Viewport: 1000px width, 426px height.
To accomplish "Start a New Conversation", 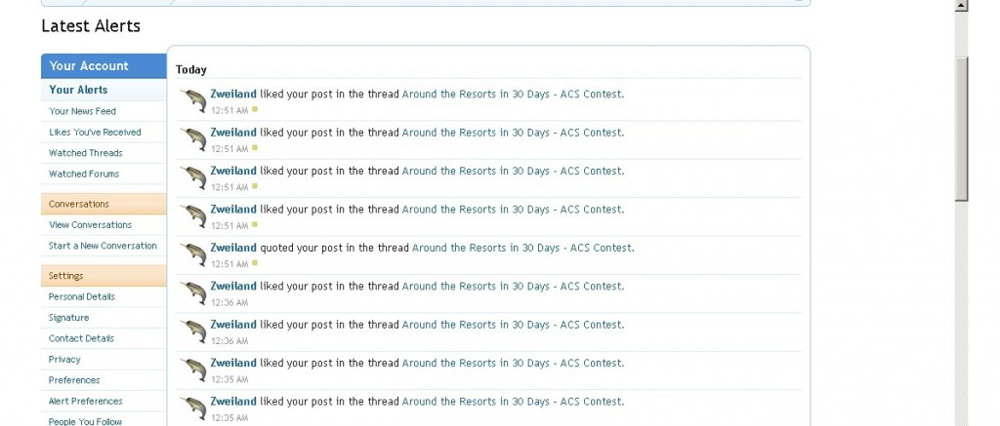I will (x=103, y=246).
